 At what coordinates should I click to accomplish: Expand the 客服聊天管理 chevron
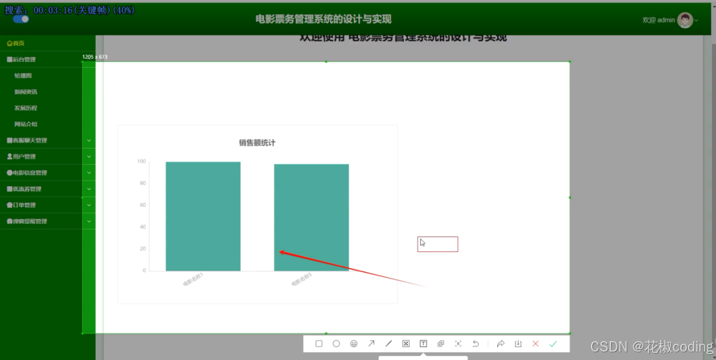[89, 140]
